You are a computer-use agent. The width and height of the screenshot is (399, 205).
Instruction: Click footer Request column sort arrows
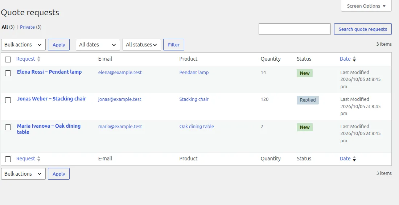39,159
